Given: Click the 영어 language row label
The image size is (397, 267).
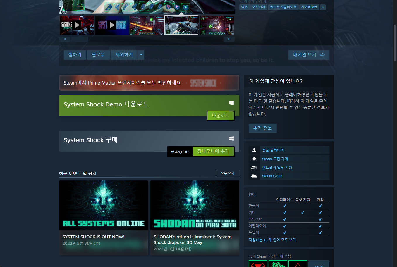Looking at the screenshot, I should coord(252,212).
